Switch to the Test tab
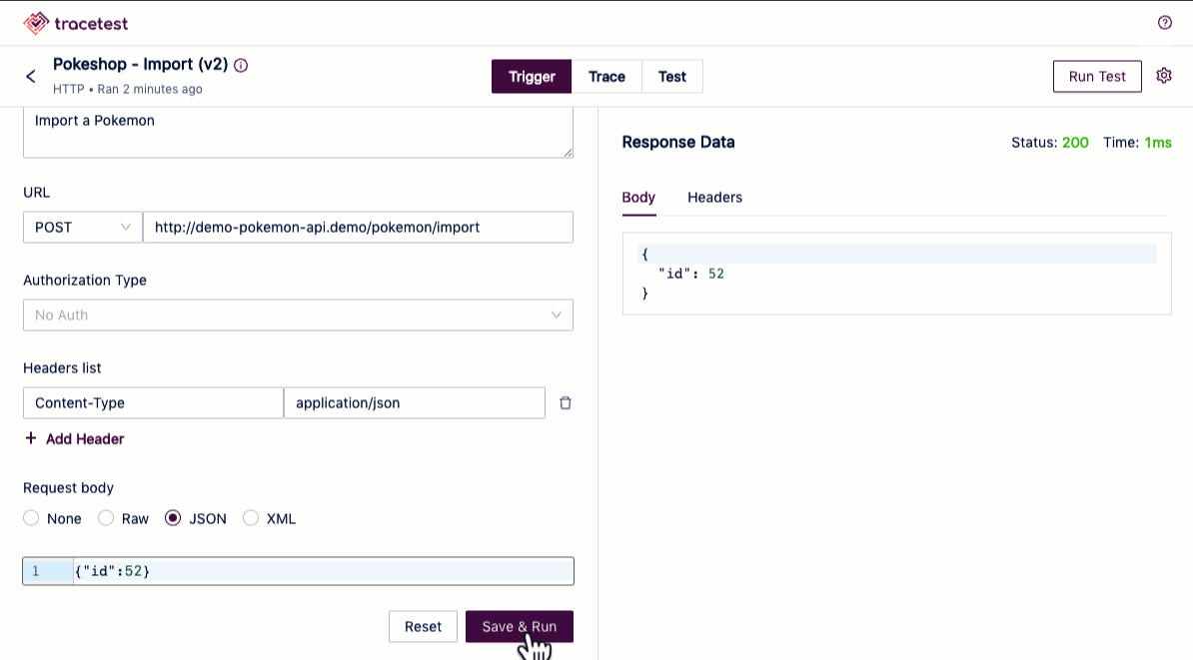The width and height of the screenshot is (1193, 660). pyautogui.click(x=671, y=76)
